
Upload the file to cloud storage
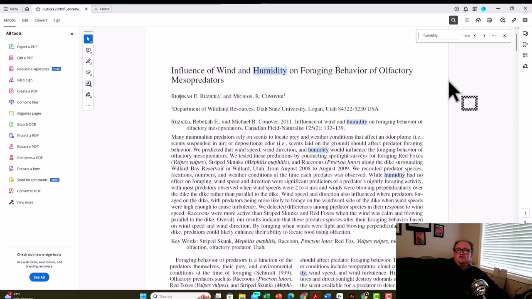(x=478, y=20)
